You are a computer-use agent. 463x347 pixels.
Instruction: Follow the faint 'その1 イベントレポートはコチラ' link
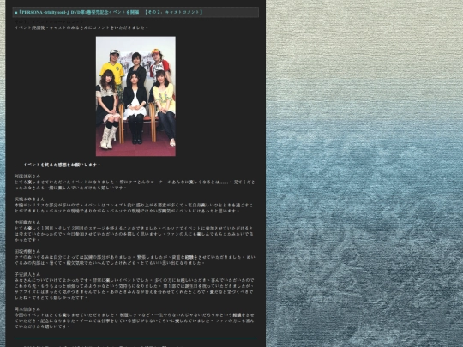pyautogui.click(x=49, y=21)
